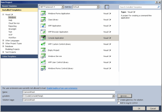
Task: Choose the Class Library template icon
Action: pos(43,20)
